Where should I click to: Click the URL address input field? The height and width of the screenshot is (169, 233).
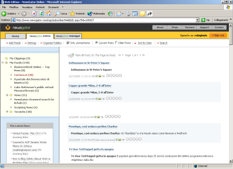point(106,20)
